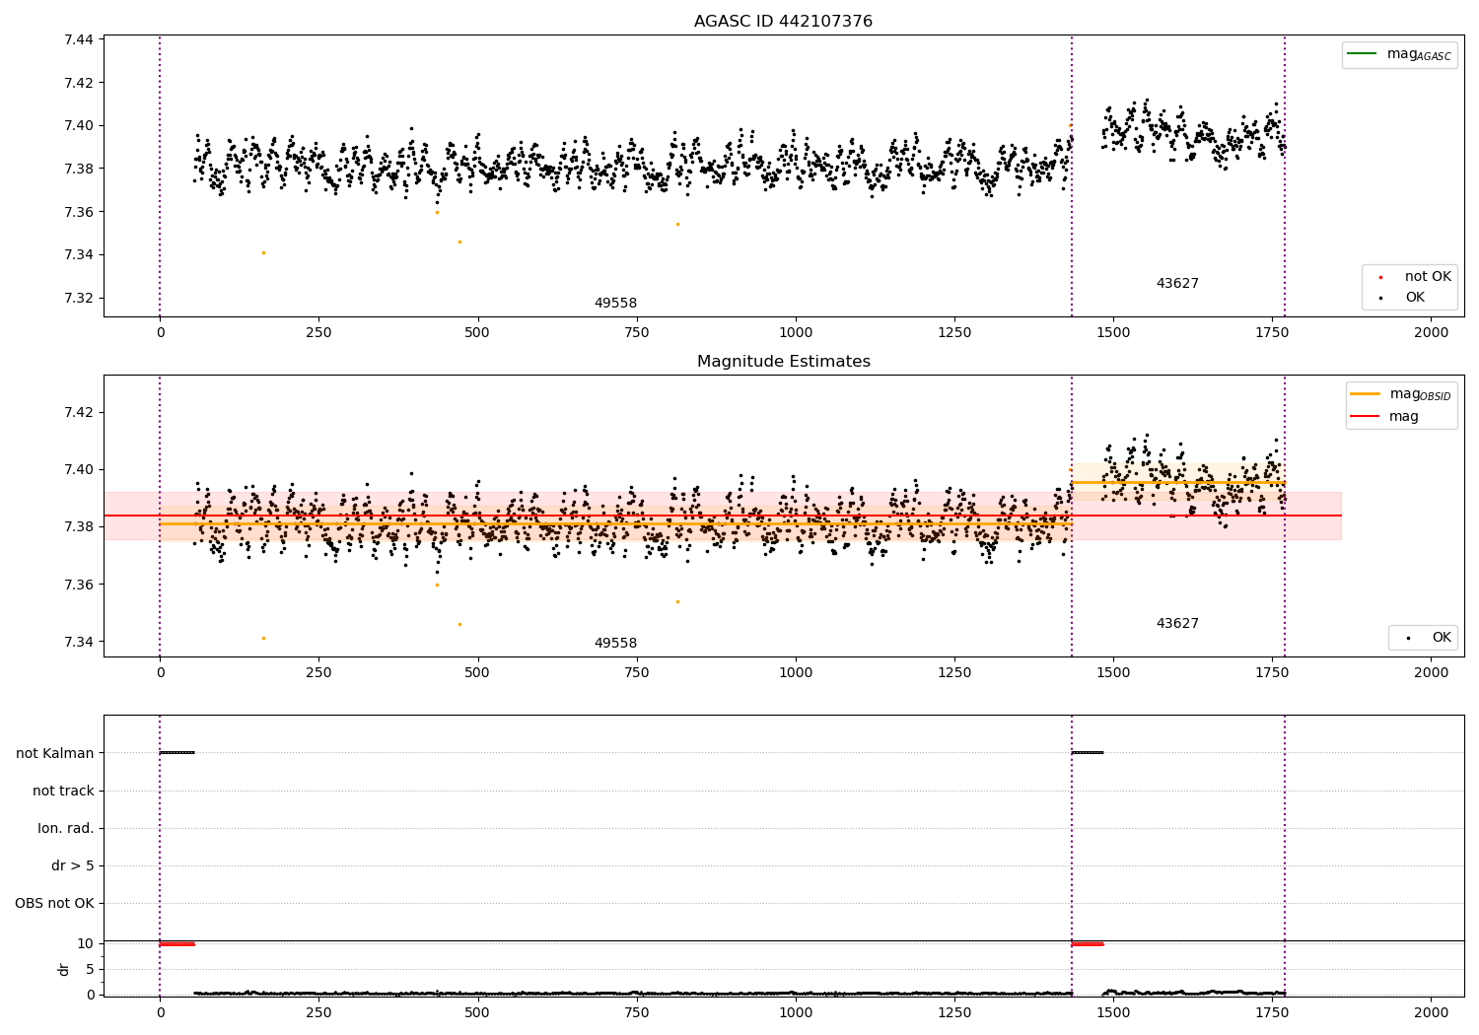
Task: Click the 43627 observation label in top plot
Action: 1177,284
